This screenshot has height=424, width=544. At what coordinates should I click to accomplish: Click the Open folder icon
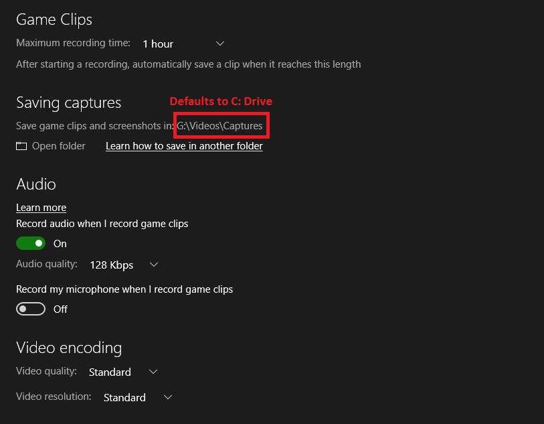pyautogui.click(x=21, y=146)
